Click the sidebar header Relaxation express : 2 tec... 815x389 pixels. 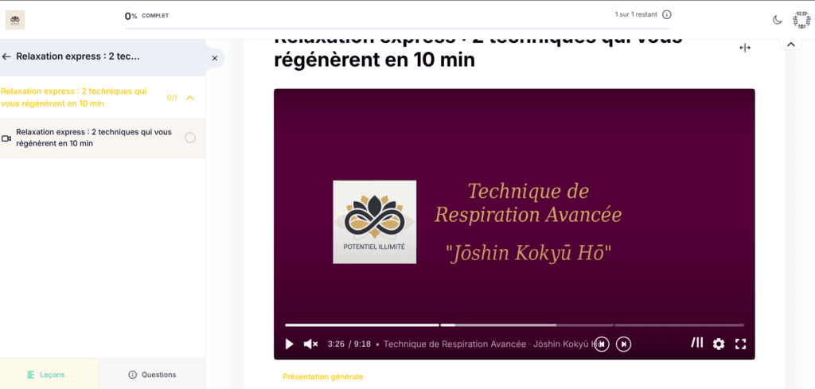coord(78,56)
